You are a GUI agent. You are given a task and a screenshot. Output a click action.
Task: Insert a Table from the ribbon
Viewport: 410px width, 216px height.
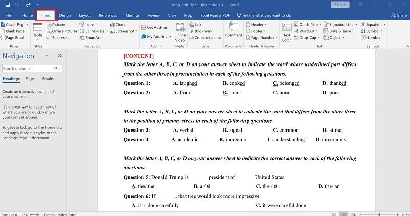37,31
